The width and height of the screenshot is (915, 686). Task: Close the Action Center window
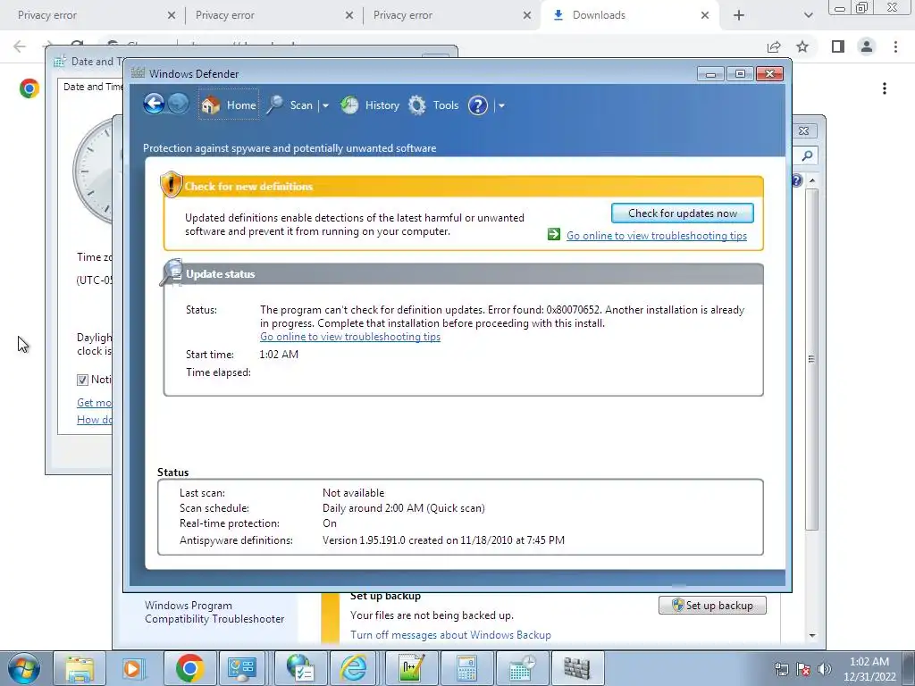coord(803,130)
